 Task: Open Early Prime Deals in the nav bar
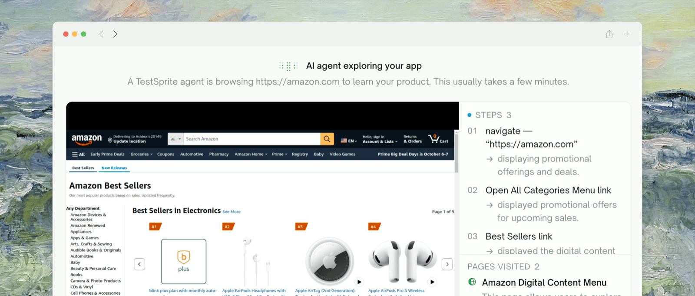pyautogui.click(x=107, y=154)
